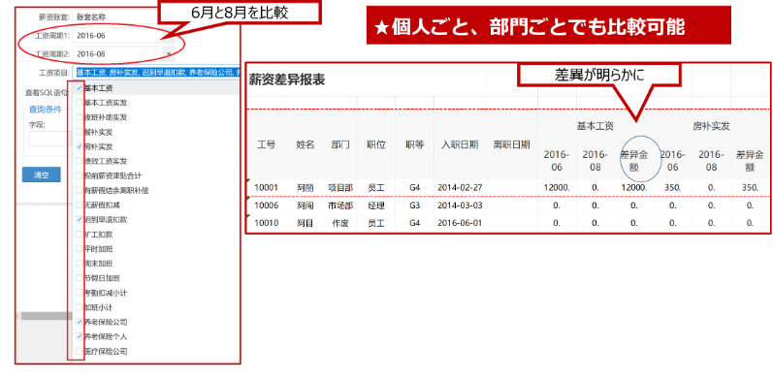Screen dimensions: 773x378
Task: Select the 2016-06 subheader under 房补实发
Action: [x=672, y=161]
